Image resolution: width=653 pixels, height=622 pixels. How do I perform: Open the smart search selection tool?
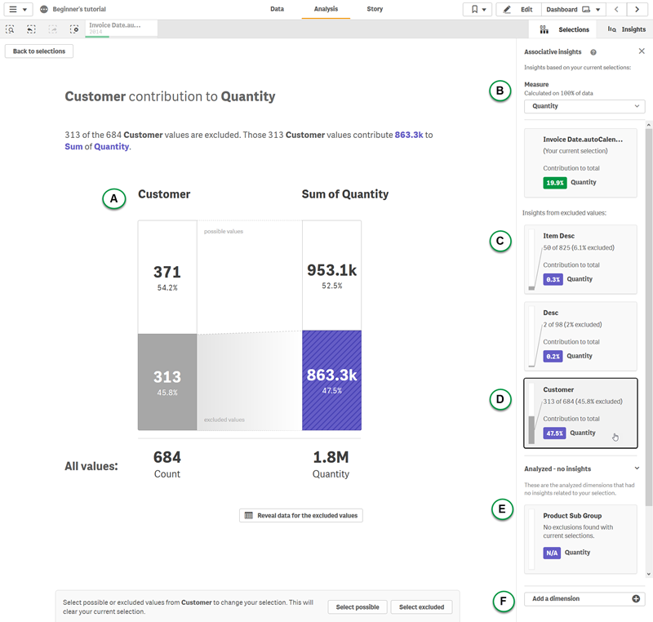click(x=10, y=29)
